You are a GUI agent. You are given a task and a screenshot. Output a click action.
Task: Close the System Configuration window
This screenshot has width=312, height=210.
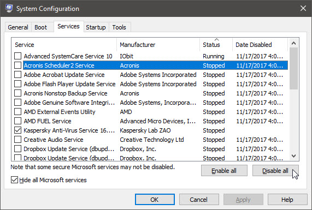click(x=303, y=8)
